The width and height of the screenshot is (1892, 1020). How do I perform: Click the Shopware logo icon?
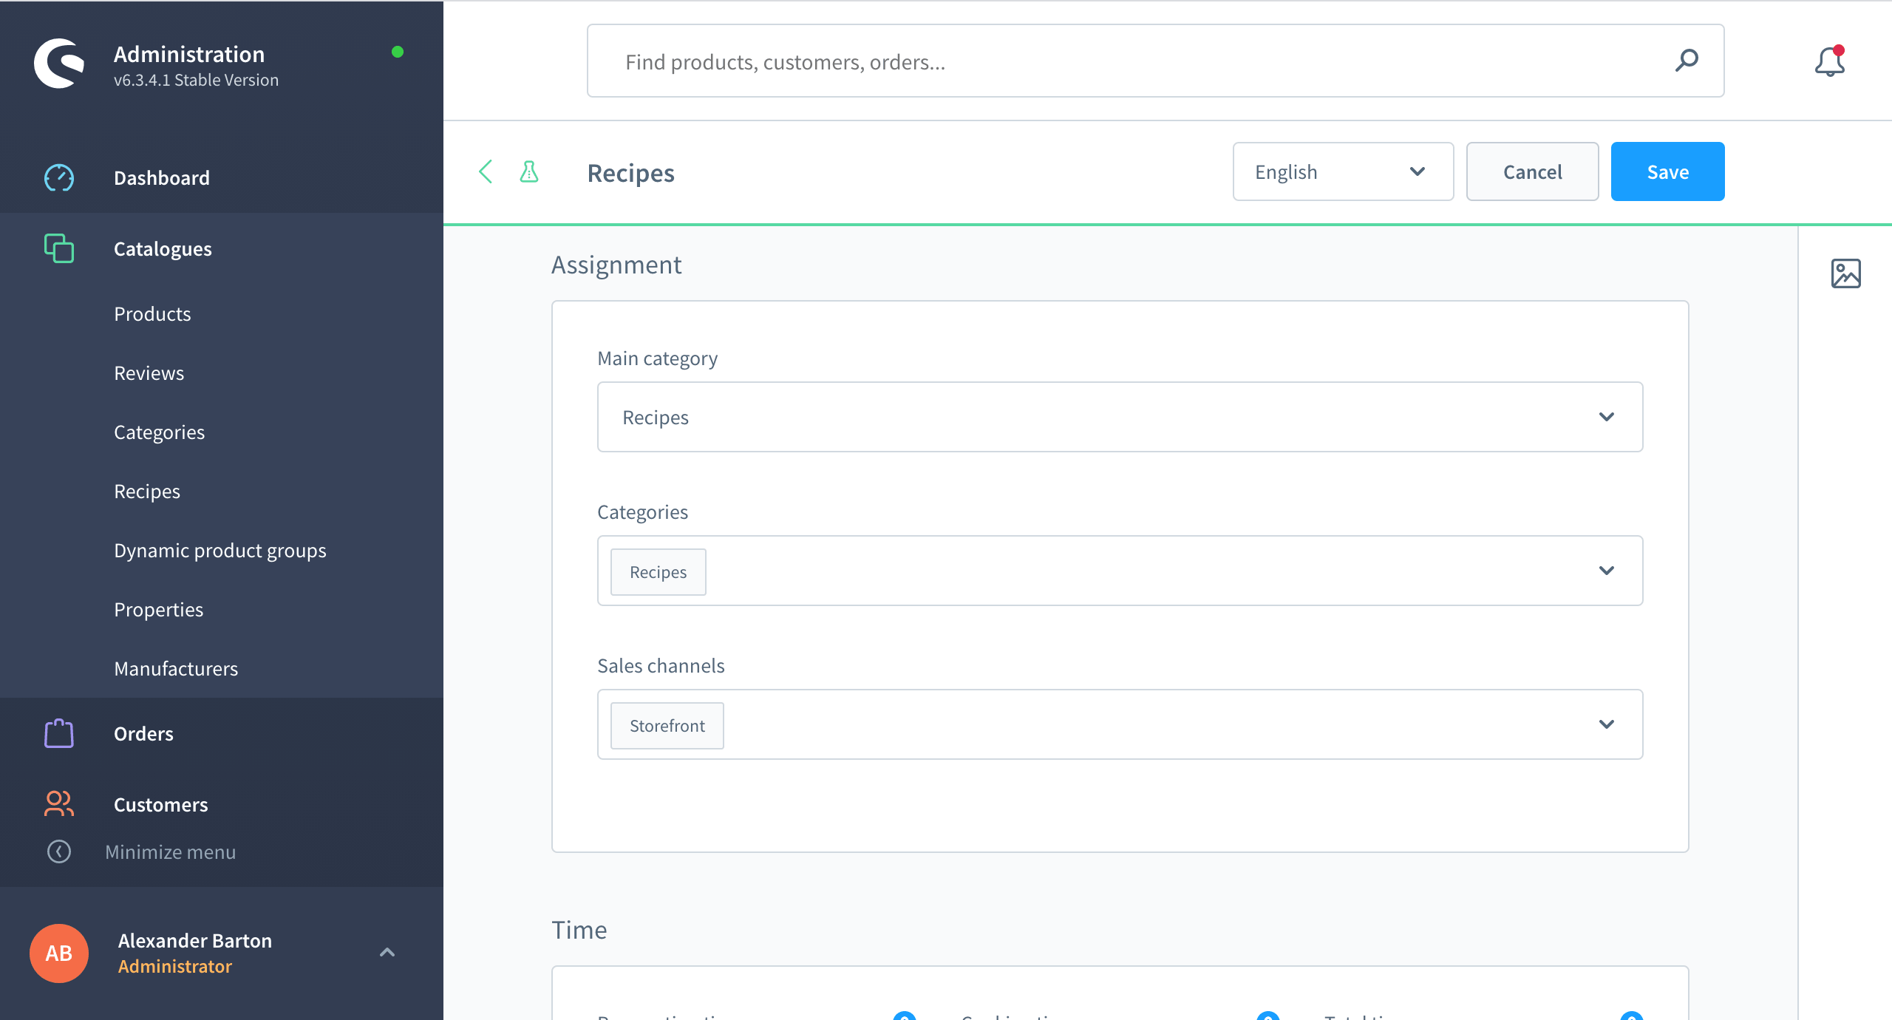pos(59,64)
